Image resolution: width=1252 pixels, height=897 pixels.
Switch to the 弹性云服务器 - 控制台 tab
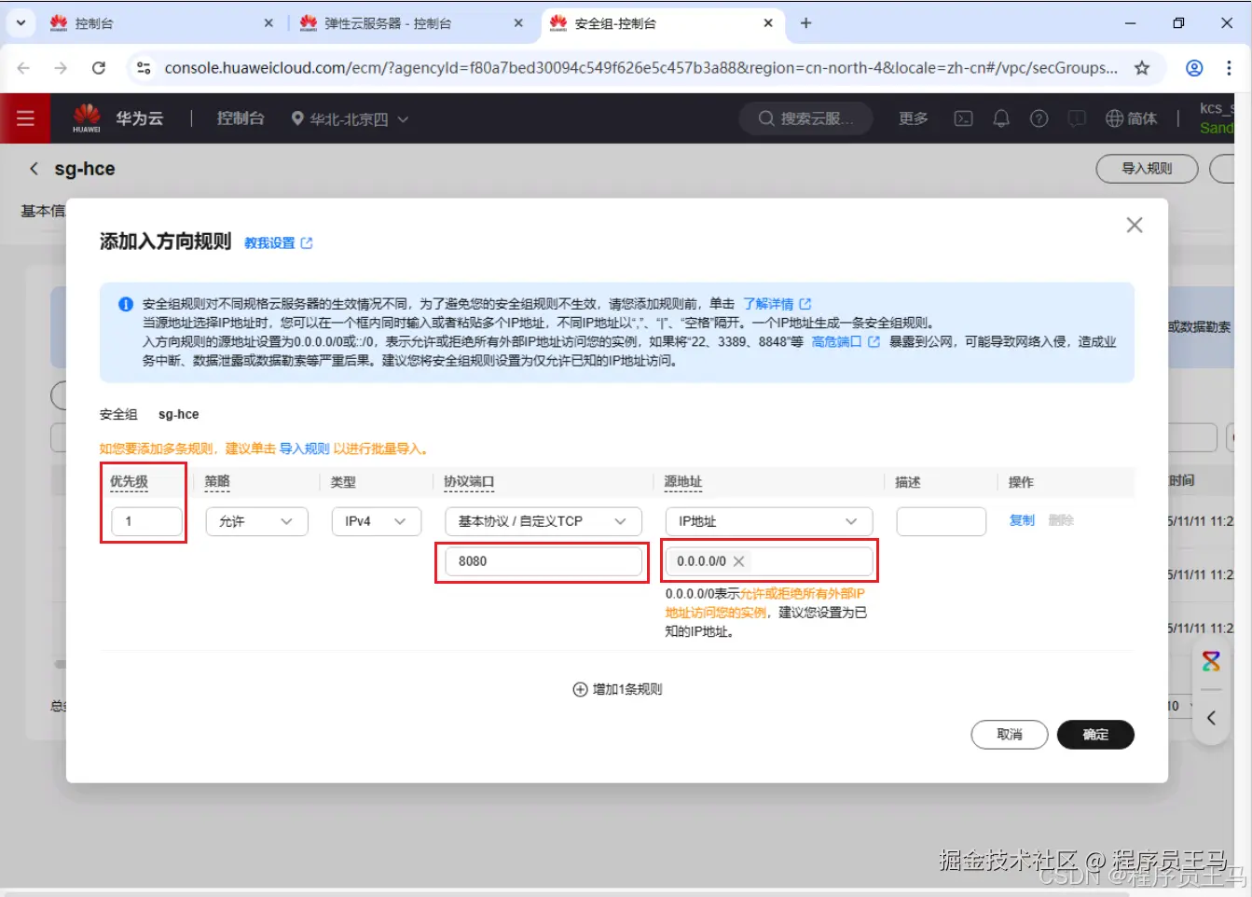410,23
